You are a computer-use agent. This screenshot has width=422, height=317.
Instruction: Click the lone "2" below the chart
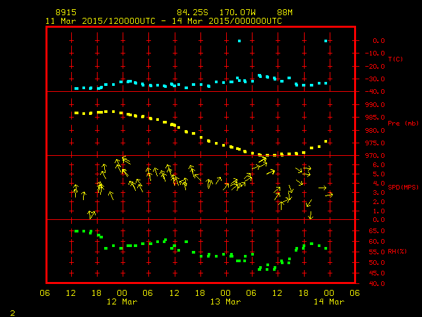click(x=13, y=313)
